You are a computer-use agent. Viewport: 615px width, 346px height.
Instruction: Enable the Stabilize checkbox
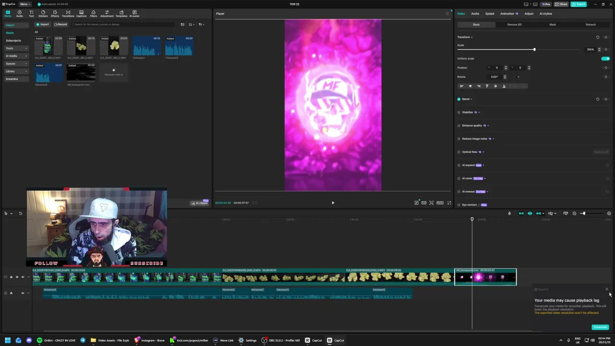click(x=459, y=112)
